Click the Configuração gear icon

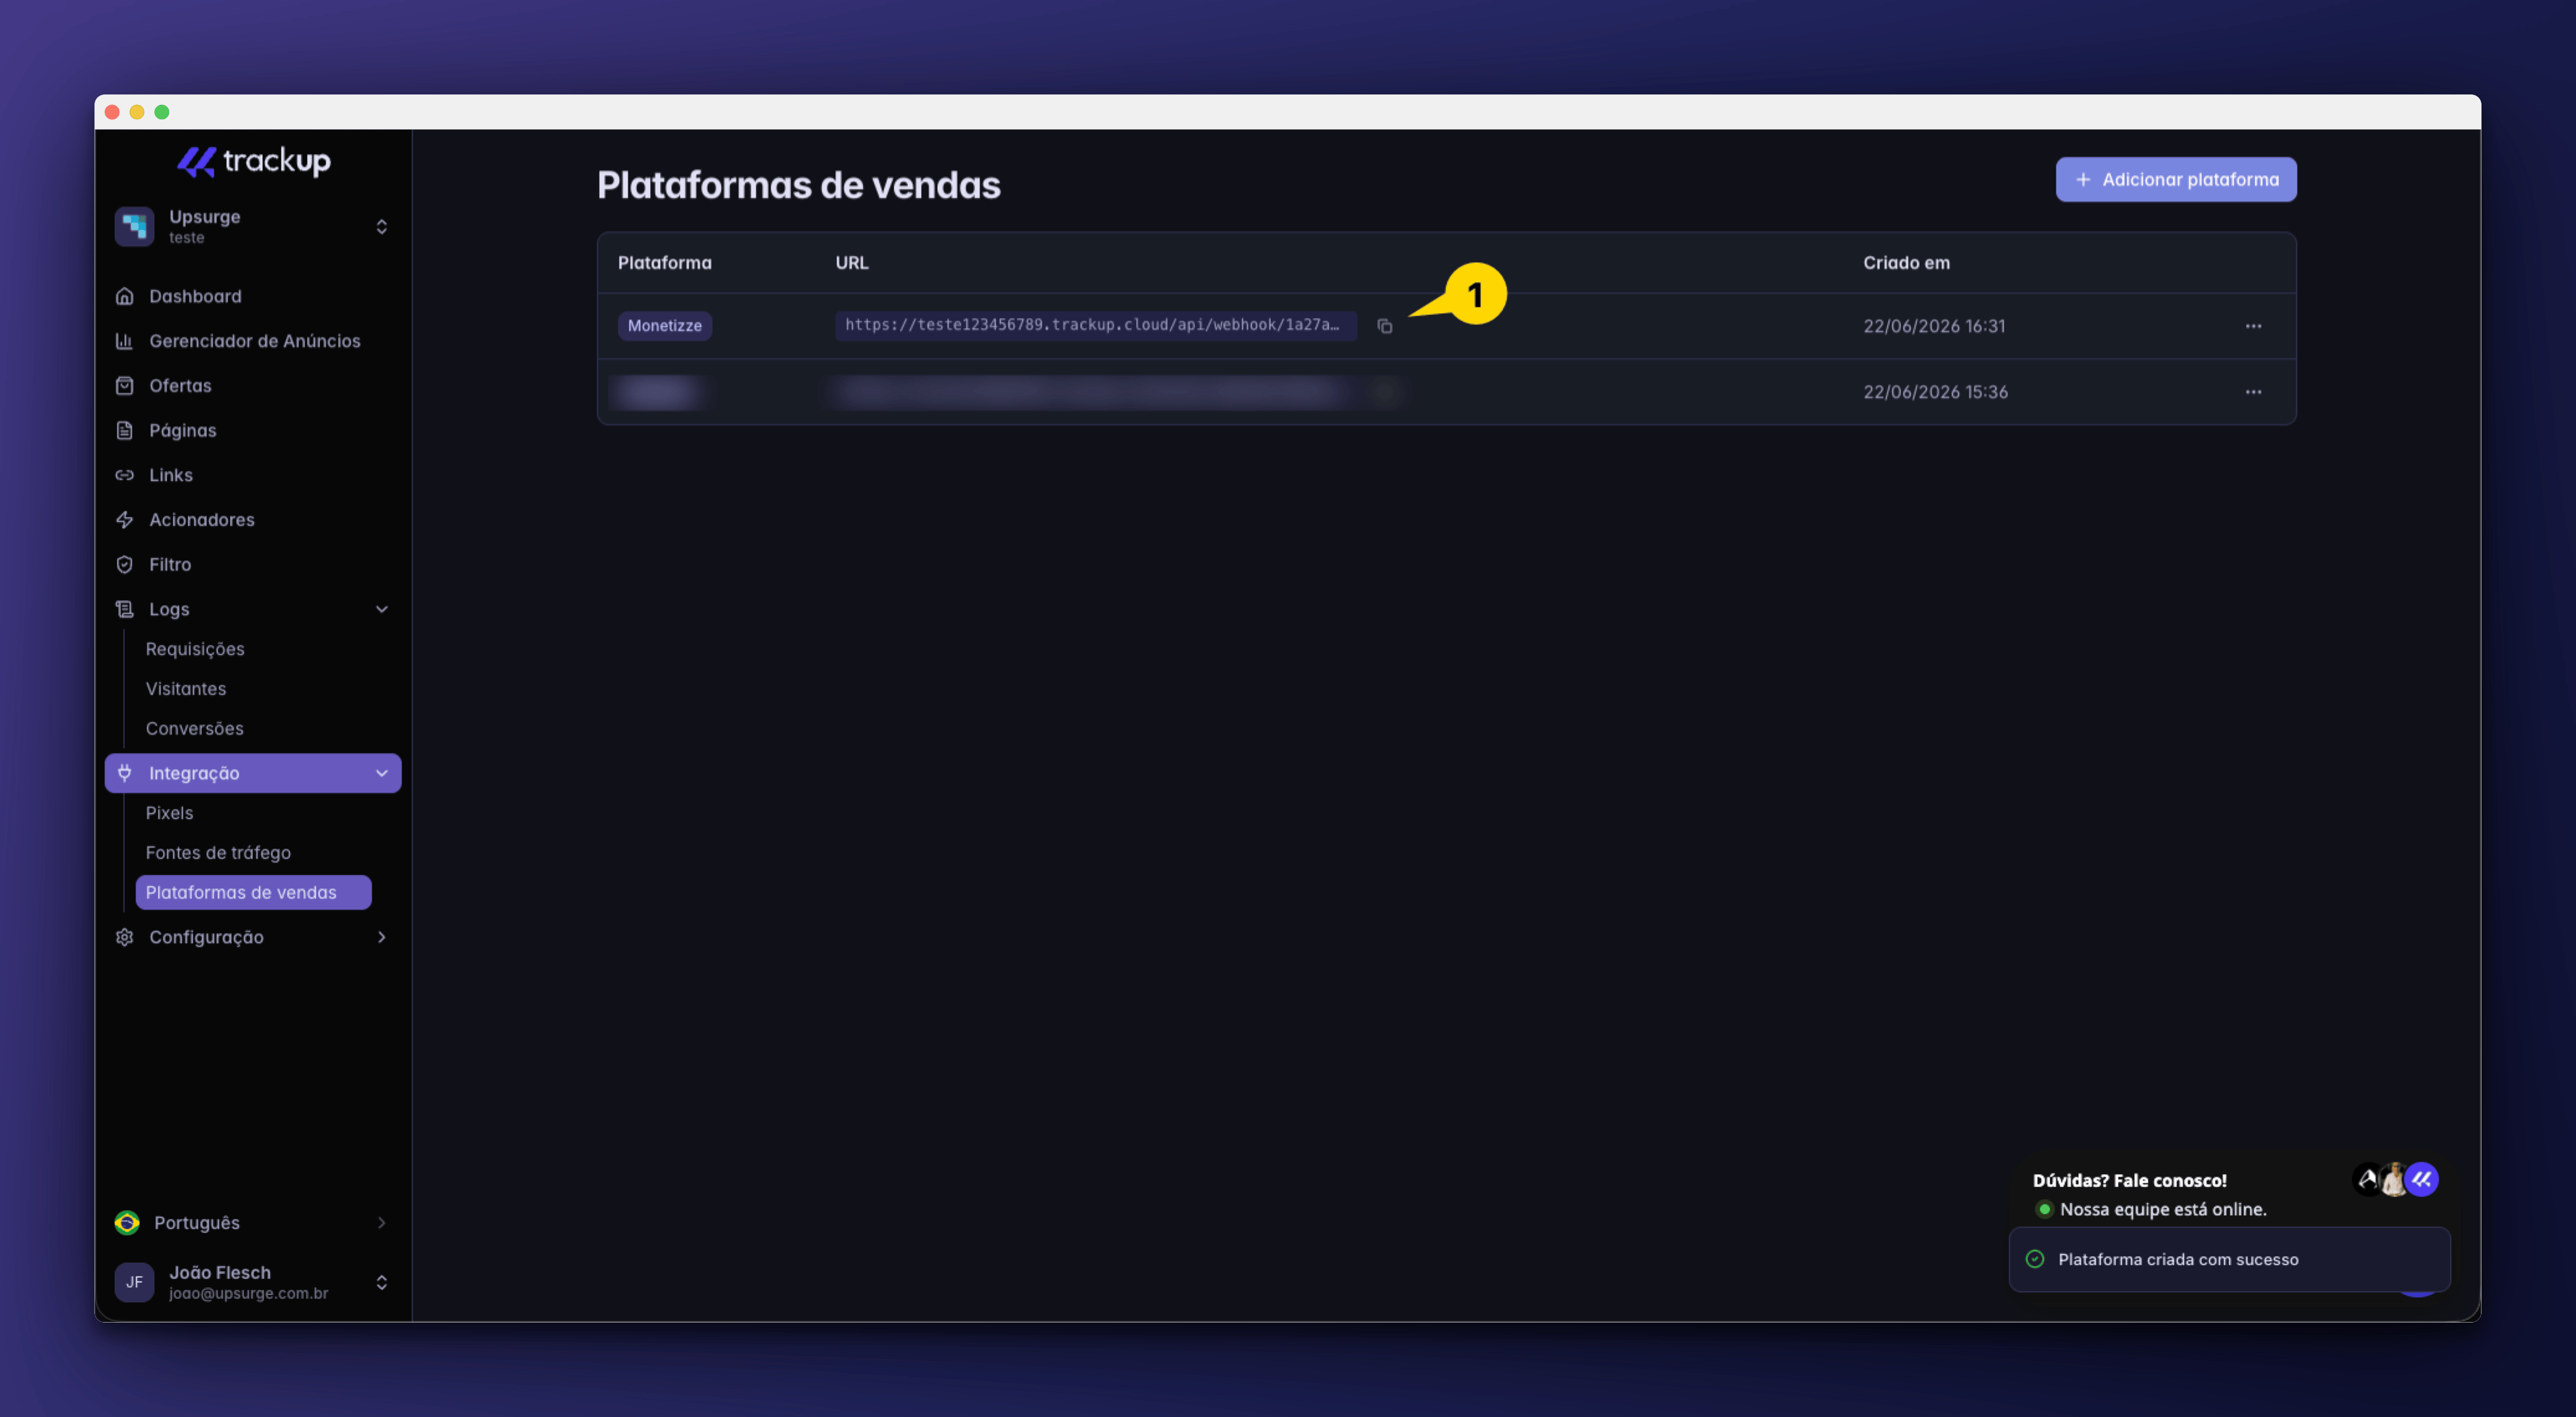tap(124, 937)
